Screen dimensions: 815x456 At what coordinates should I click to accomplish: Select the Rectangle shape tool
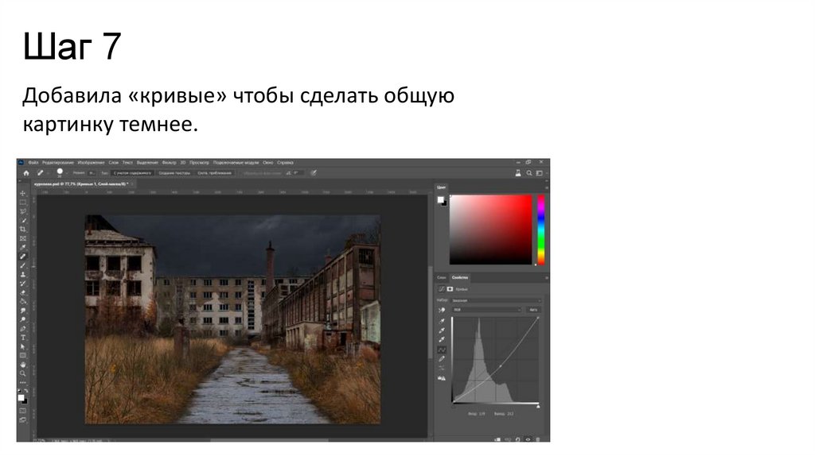22,355
